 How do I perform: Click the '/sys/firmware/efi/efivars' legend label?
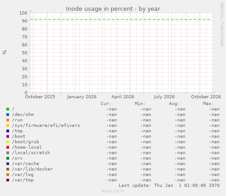point(46,126)
